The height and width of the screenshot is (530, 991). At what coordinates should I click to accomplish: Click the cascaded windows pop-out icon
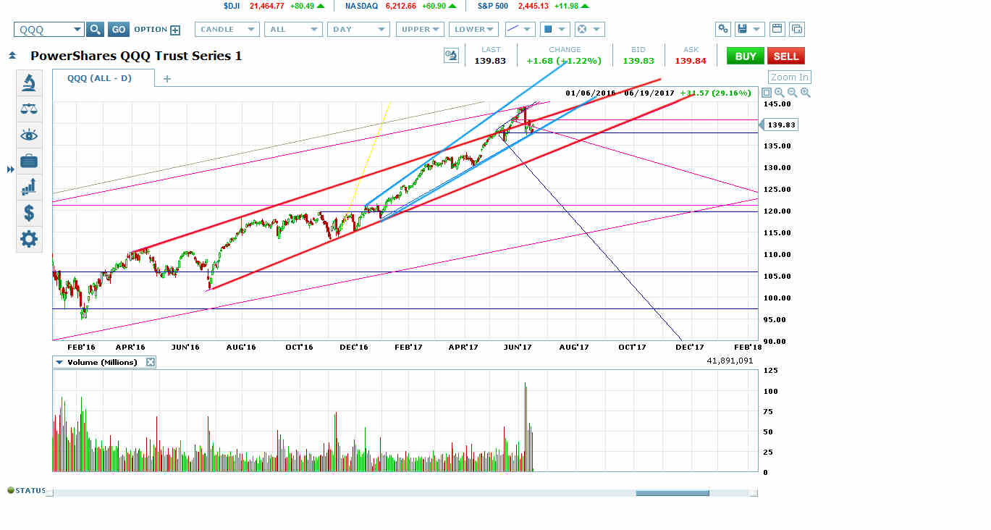click(797, 29)
